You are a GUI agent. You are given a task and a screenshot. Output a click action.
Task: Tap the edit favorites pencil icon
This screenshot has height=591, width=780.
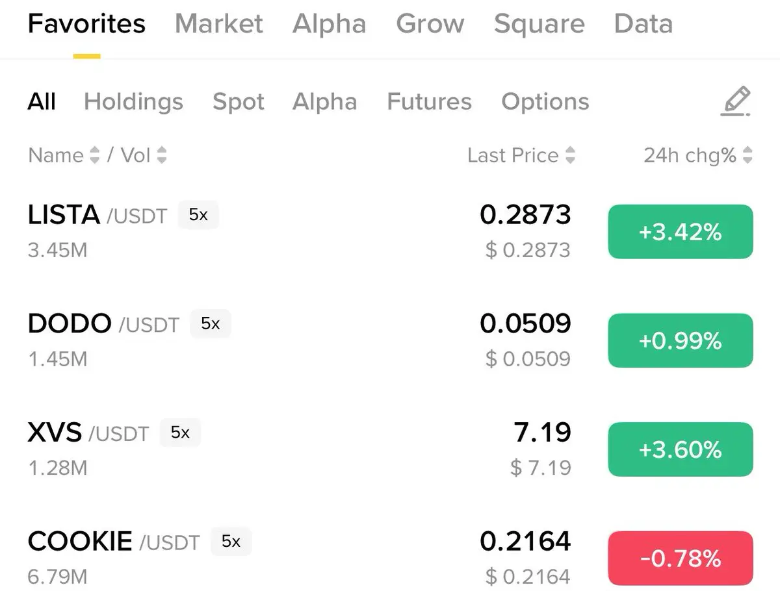click(x=736, y=101)
